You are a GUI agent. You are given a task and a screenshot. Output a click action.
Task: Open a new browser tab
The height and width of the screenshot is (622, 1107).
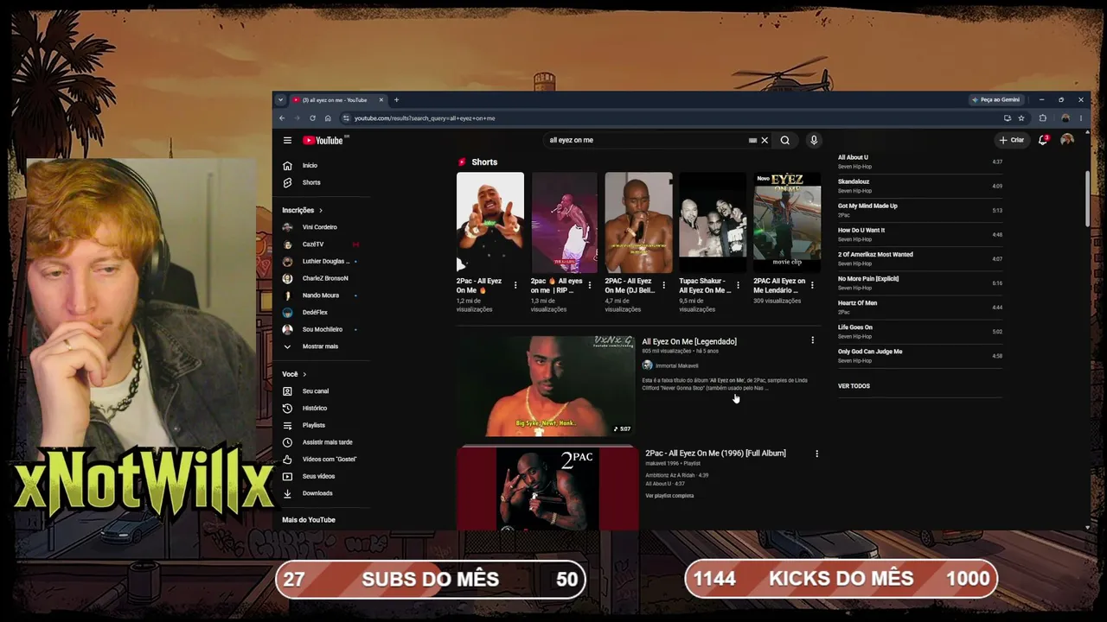click(396, 100)
